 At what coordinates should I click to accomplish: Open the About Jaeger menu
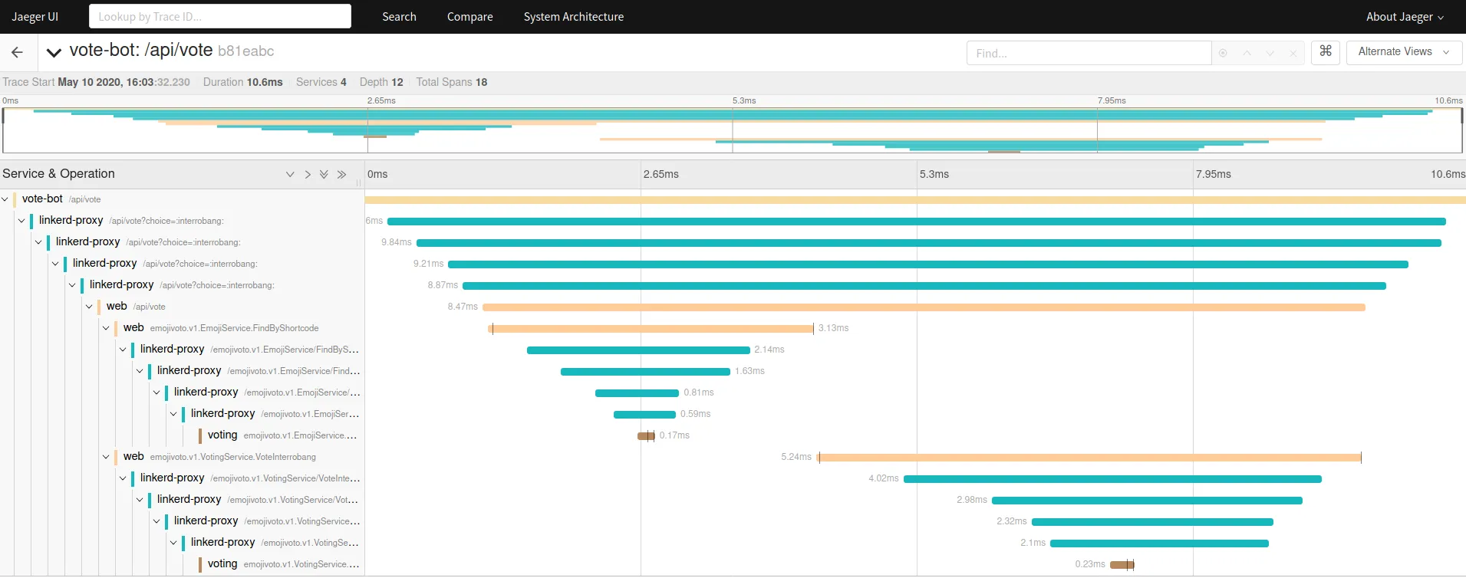(x=1404, y=17)
